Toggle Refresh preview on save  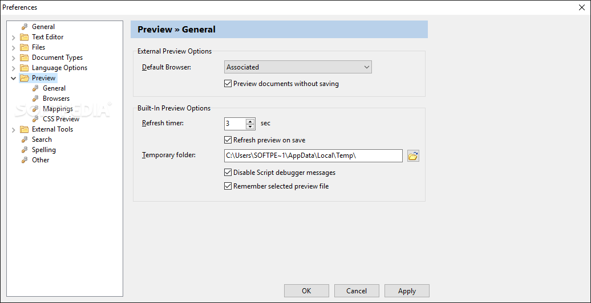tap(228, 140)
